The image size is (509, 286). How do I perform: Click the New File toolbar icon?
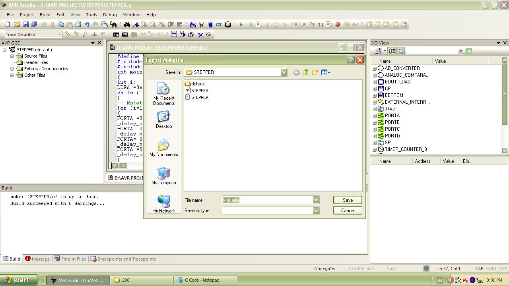[8, 24]
